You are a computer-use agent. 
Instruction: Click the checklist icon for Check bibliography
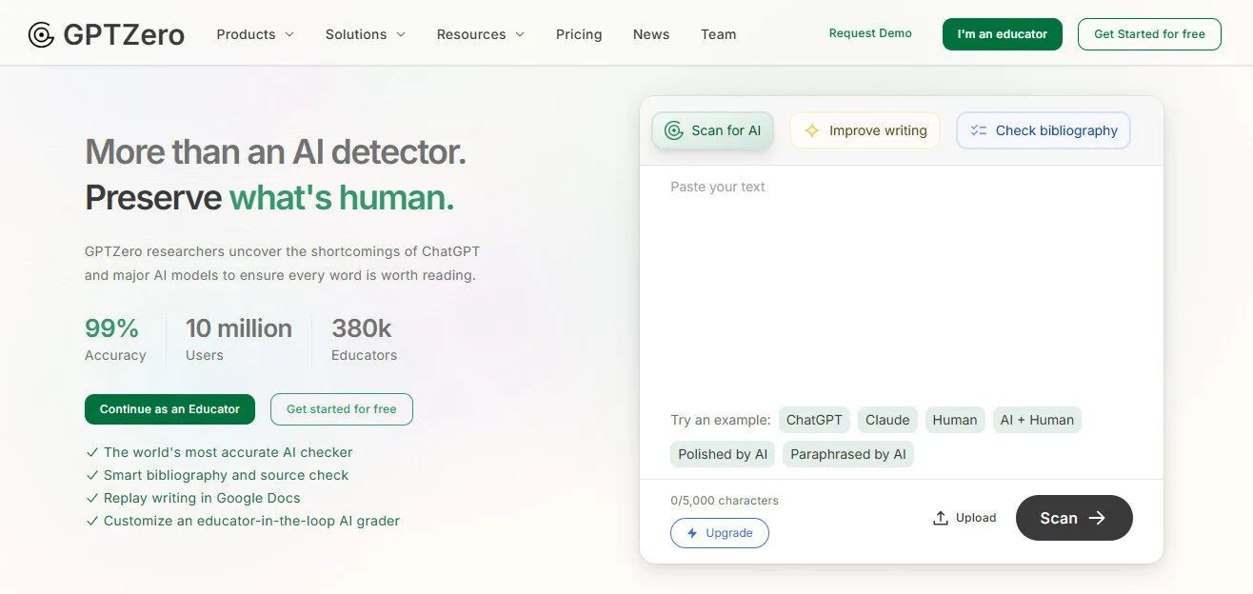(x=979, y=131)
